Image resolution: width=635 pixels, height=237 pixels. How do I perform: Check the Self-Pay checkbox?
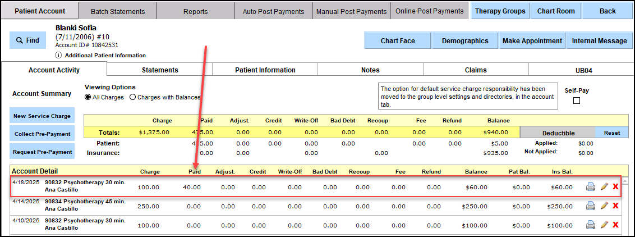coord(576,101)
